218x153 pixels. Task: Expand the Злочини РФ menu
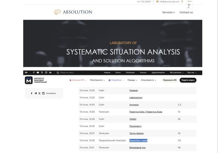click(78, 80)
